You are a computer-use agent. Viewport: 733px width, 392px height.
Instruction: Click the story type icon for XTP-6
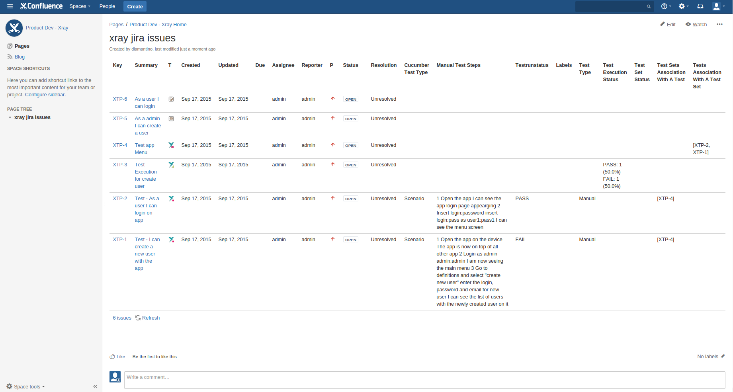[171, 99]
